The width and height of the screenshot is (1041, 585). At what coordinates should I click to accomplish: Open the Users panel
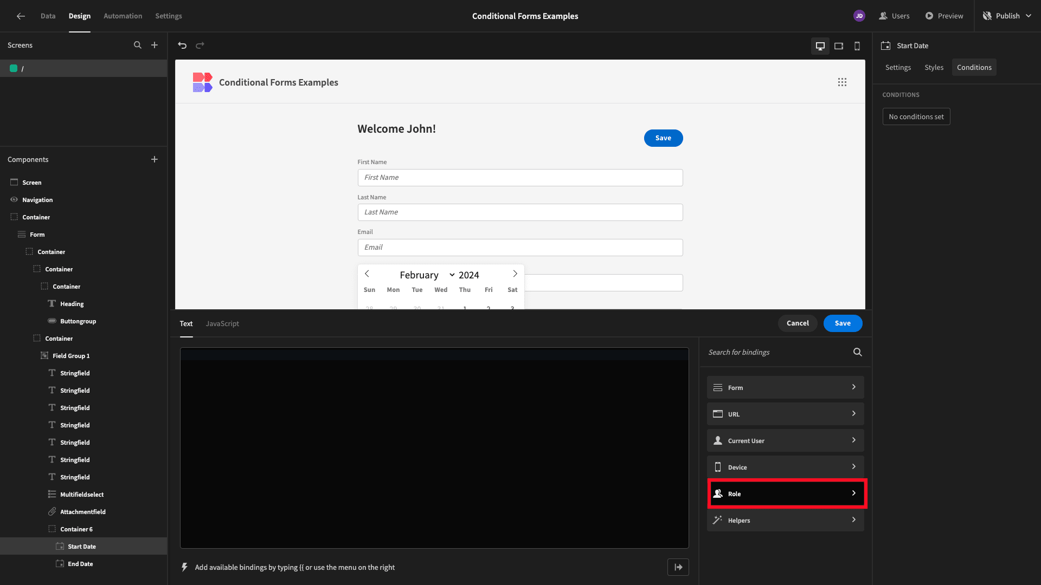point(894,16)
